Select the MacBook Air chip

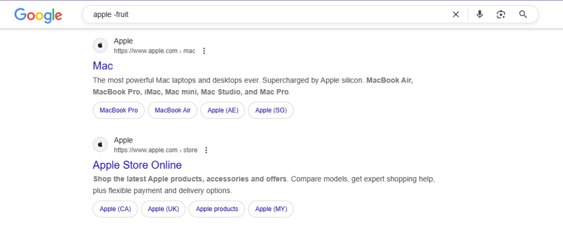(x=173, y=111)
